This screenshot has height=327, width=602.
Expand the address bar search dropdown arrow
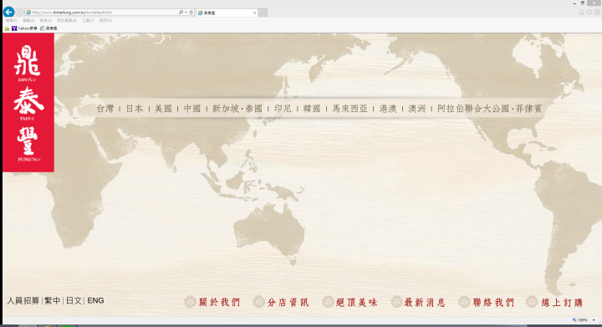186,13
